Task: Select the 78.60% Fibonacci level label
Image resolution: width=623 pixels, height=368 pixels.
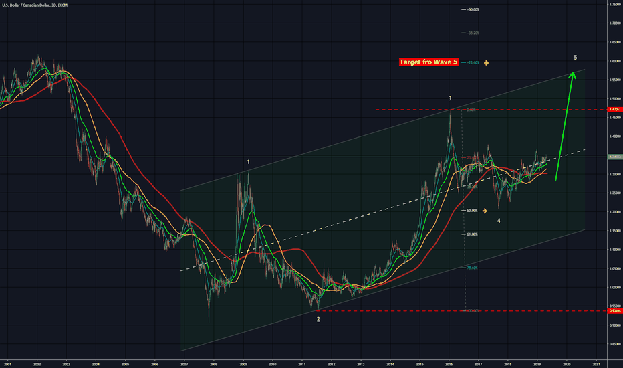Action: (x=472, y=268)
